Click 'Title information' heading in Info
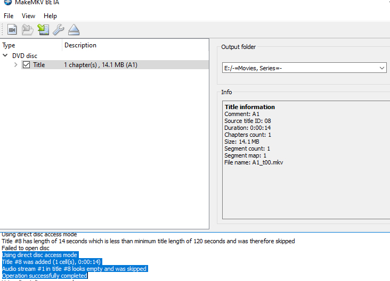This screenshot has height=281, width=390. click(250, 107)
